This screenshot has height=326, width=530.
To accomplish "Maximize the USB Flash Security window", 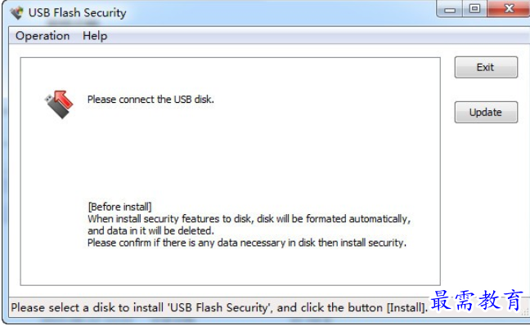I will (474, 9).
